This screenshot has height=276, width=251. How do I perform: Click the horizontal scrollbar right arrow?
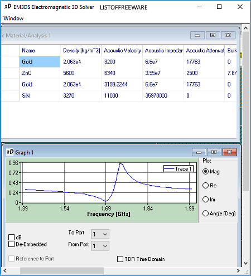click(238, 270)
